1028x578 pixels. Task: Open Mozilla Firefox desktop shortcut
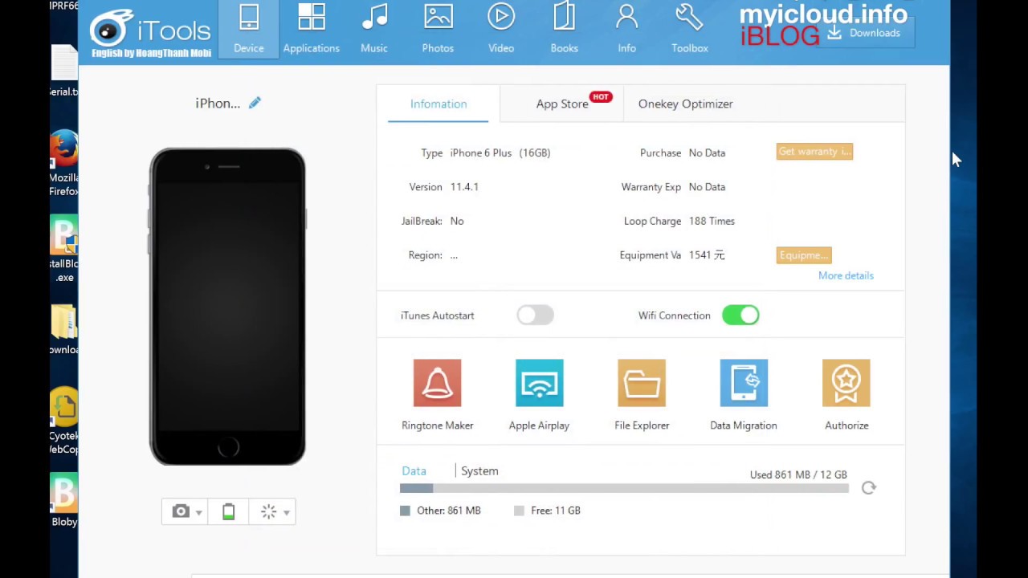pos(64,163)
